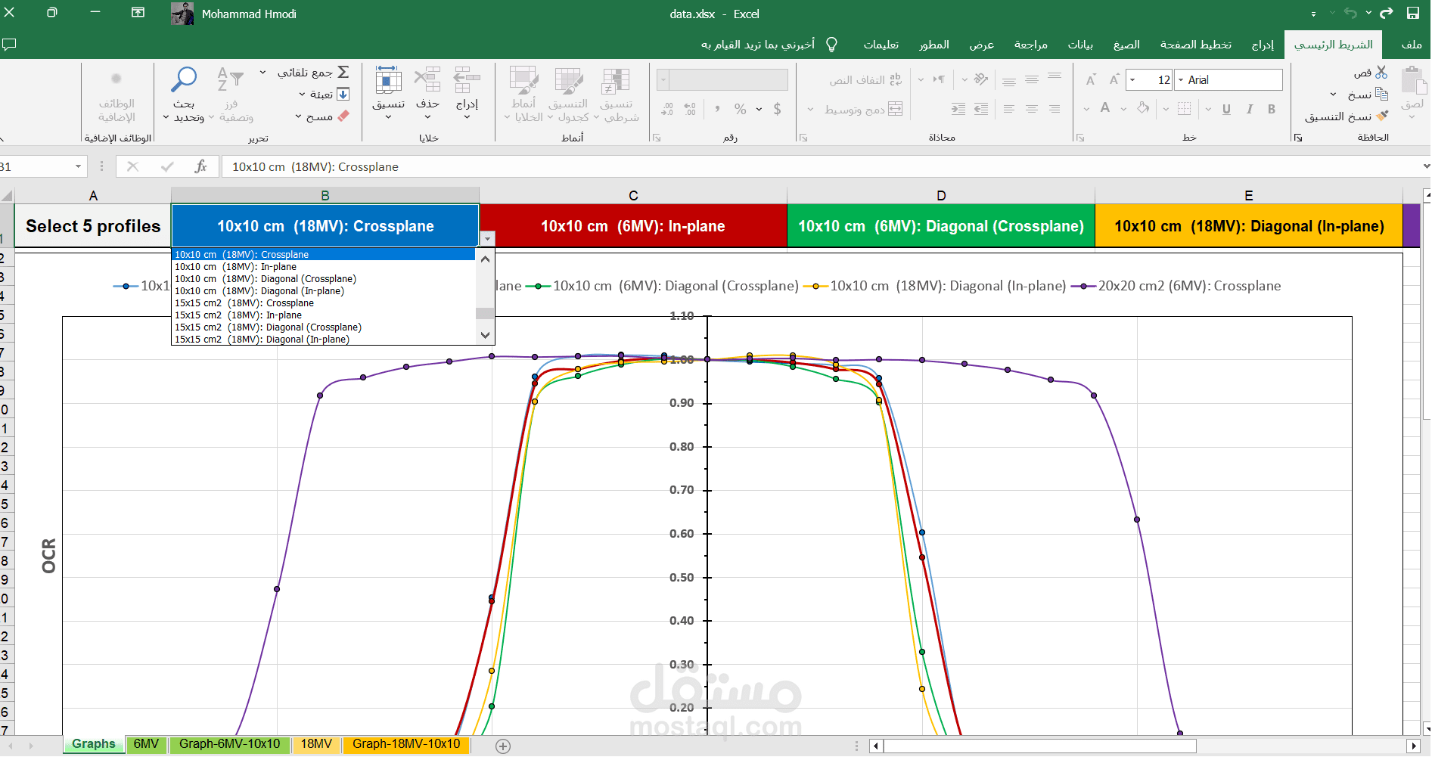Click the Save icon in title bar

click(1412, 13)
